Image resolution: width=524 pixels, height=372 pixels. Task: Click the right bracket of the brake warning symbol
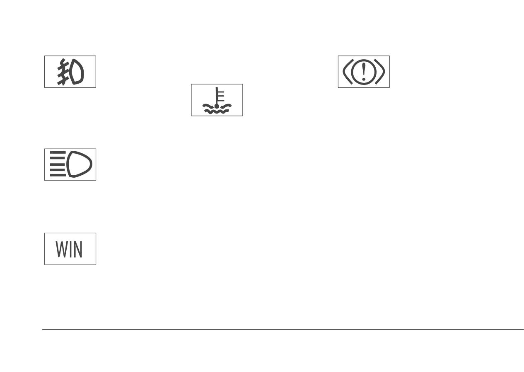381,72
